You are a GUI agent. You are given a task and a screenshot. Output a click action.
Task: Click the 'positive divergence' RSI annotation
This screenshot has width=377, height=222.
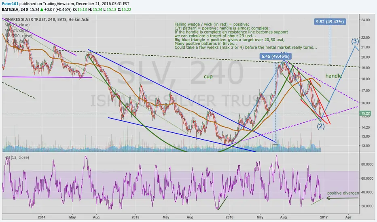343,193
